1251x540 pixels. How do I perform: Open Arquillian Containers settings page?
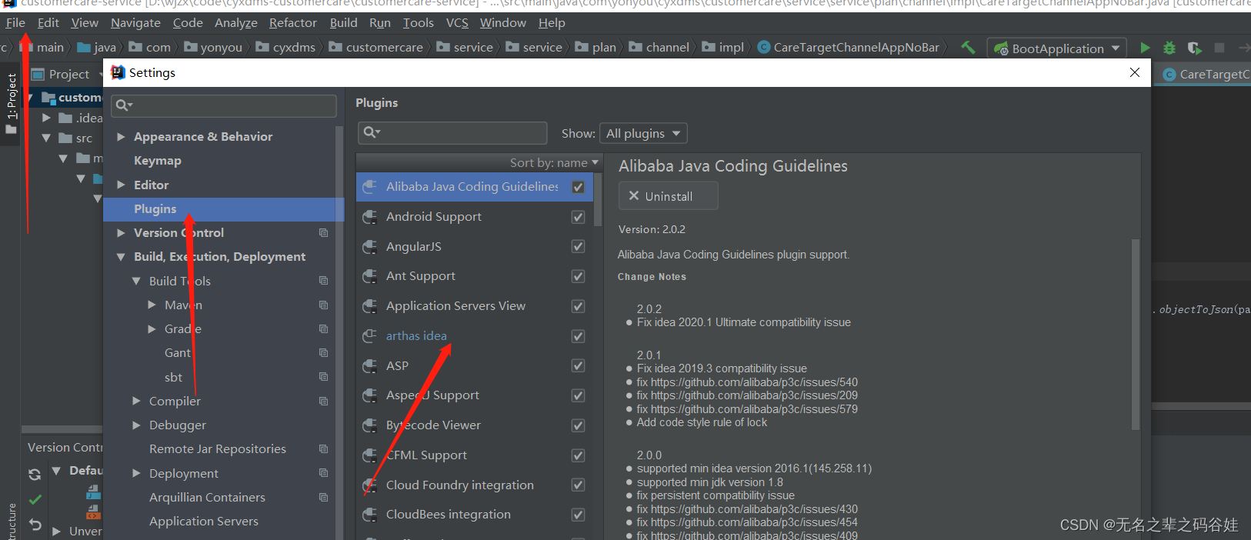(207, 498)
